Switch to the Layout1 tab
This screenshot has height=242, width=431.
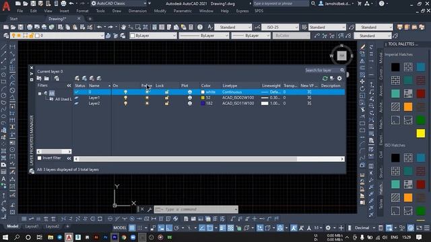click(32, 227)
